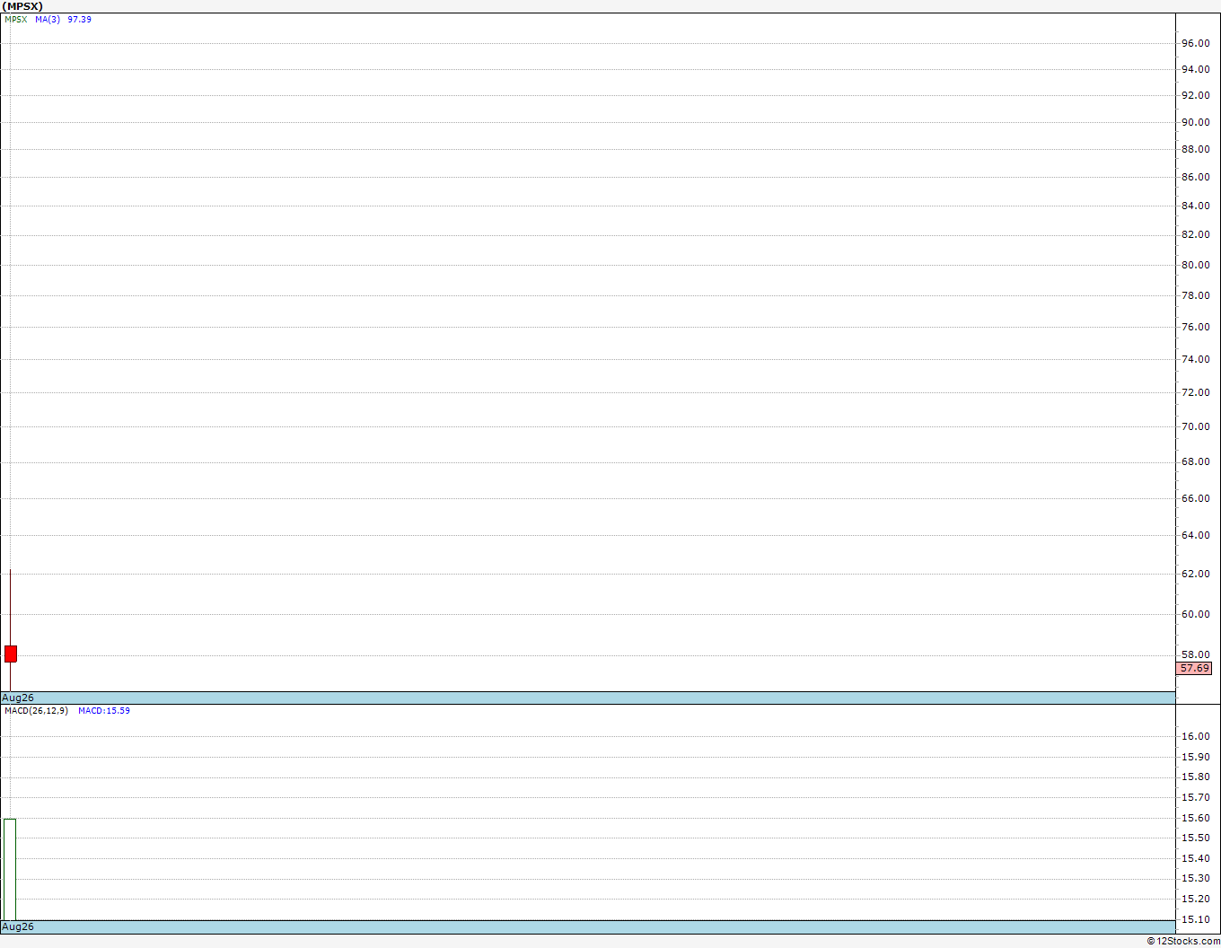
Task: Click the red MPSX candlestick body
Action: pyautogui.click(x=11, y=654)
